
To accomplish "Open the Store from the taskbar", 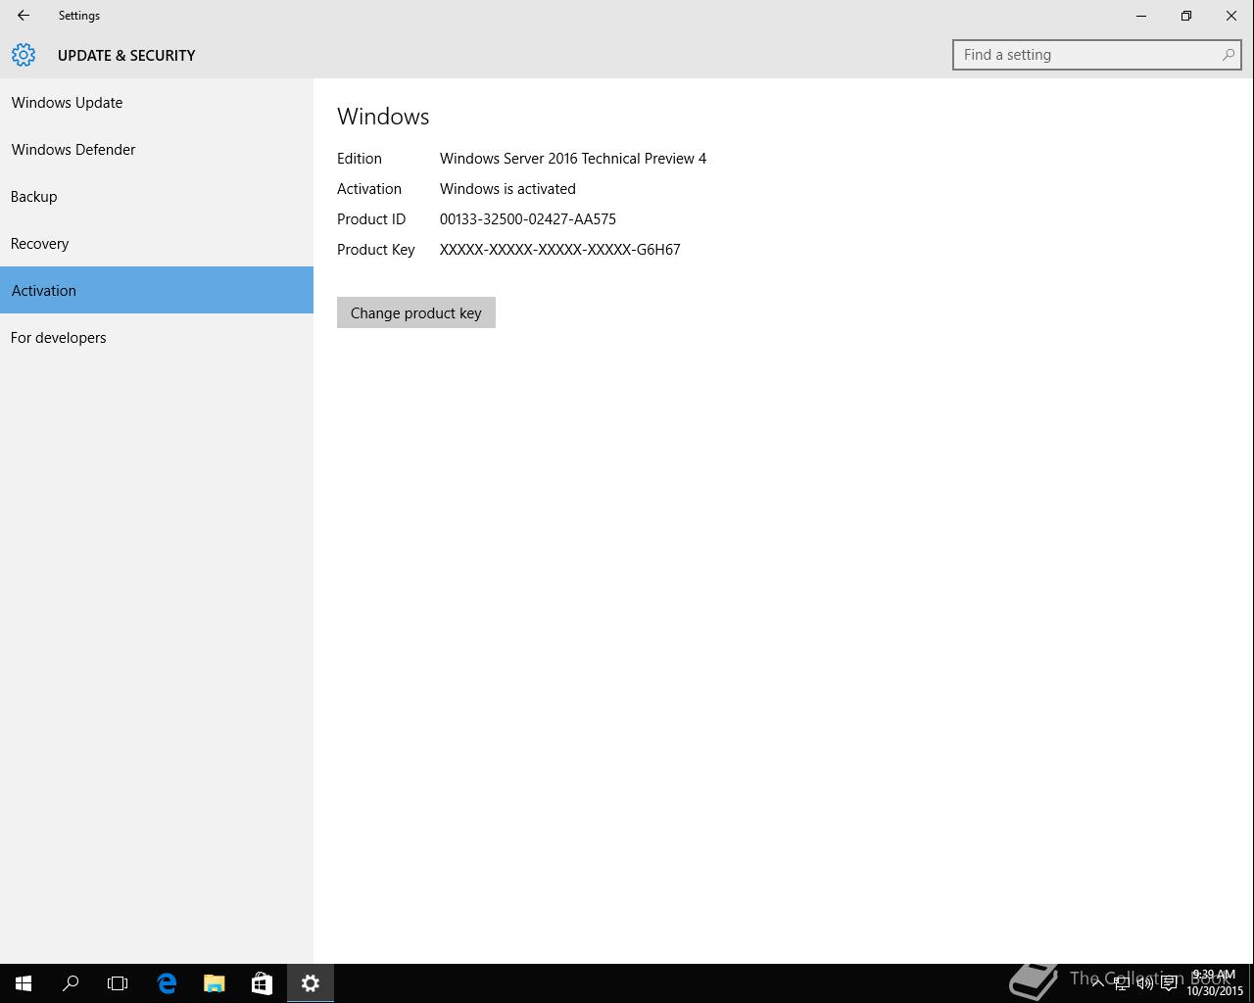I will [262, 983].
